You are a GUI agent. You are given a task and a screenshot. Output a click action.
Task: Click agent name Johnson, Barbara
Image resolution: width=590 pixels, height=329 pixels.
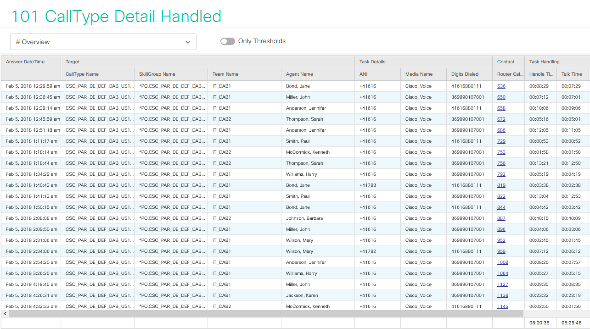tap(304, 218)
